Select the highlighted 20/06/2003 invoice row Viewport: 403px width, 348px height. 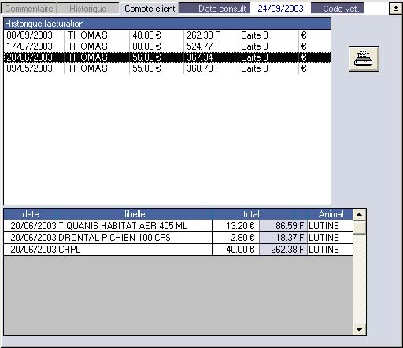(x=167, y=57)
